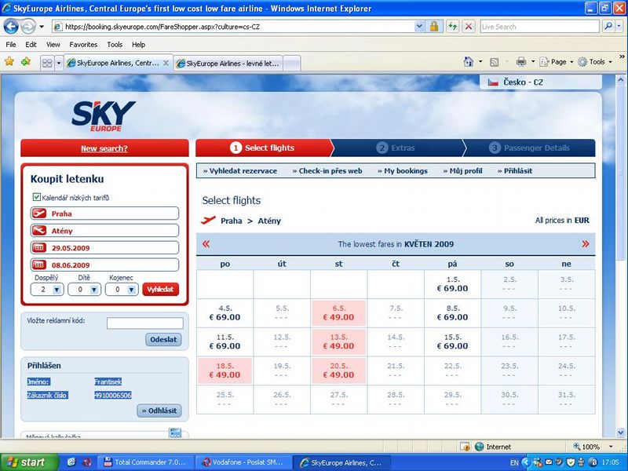Click the Refresh page icon
The width and height of the screenshot is (628, 471).
[x=453, y=27]
